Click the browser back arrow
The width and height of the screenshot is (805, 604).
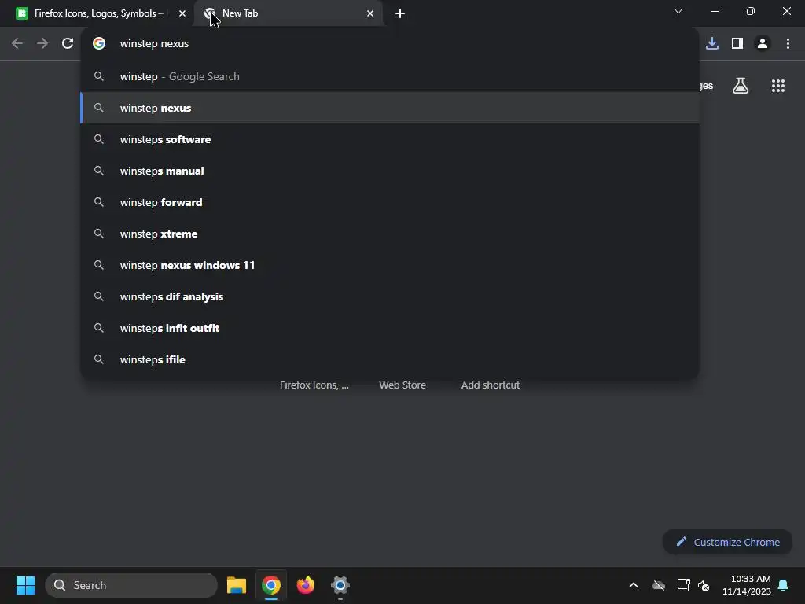17,44
